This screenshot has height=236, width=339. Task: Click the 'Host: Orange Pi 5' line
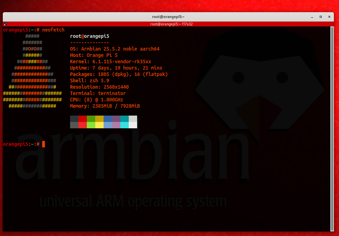click(x=94, y=55)
